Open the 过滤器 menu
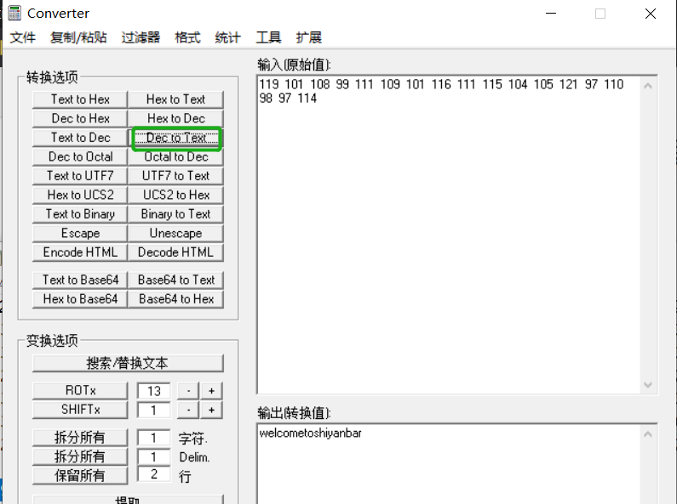 (x=141, y=37)
